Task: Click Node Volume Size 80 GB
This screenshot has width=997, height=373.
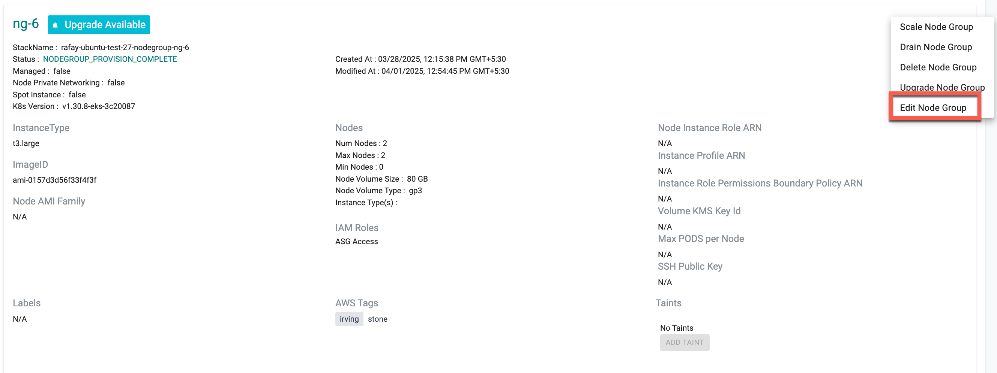Action: click(x=381, y=179)
